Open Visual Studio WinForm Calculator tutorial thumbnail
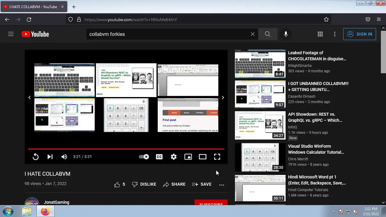 coord(260,157)
